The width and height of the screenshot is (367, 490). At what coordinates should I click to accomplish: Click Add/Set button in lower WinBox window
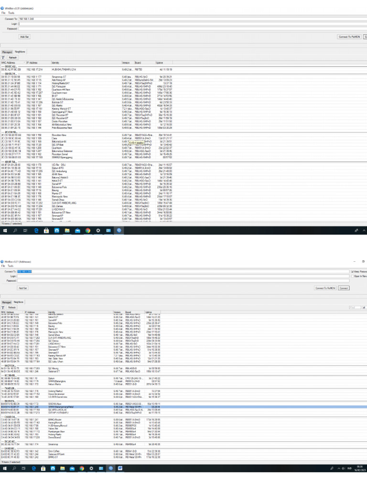(23, 288)
